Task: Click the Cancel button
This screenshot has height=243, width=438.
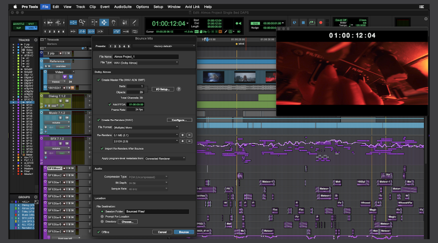Action: pos(162,232)
